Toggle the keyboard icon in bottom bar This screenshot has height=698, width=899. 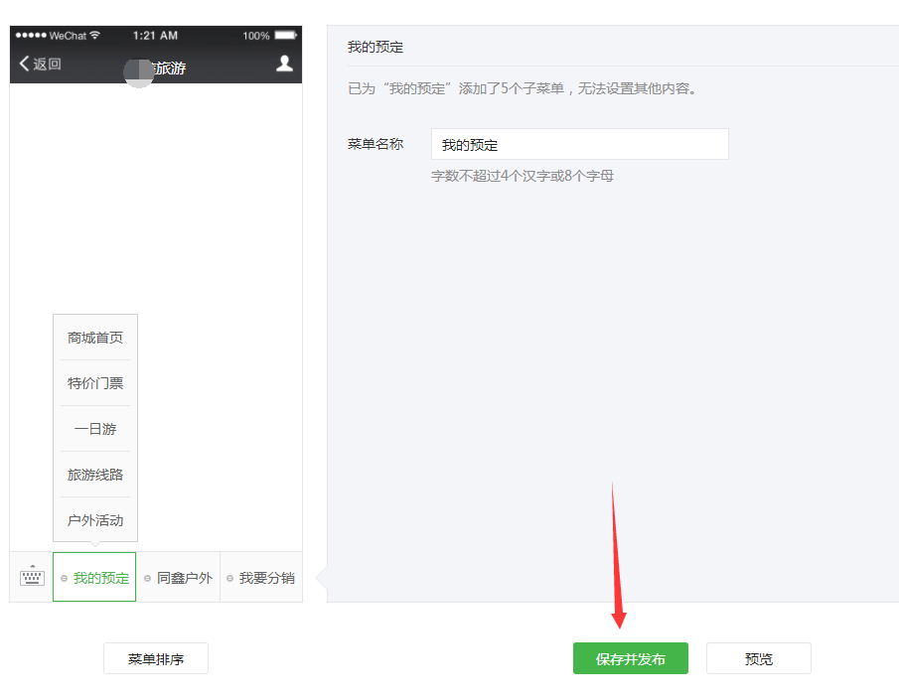coord(32,577)
